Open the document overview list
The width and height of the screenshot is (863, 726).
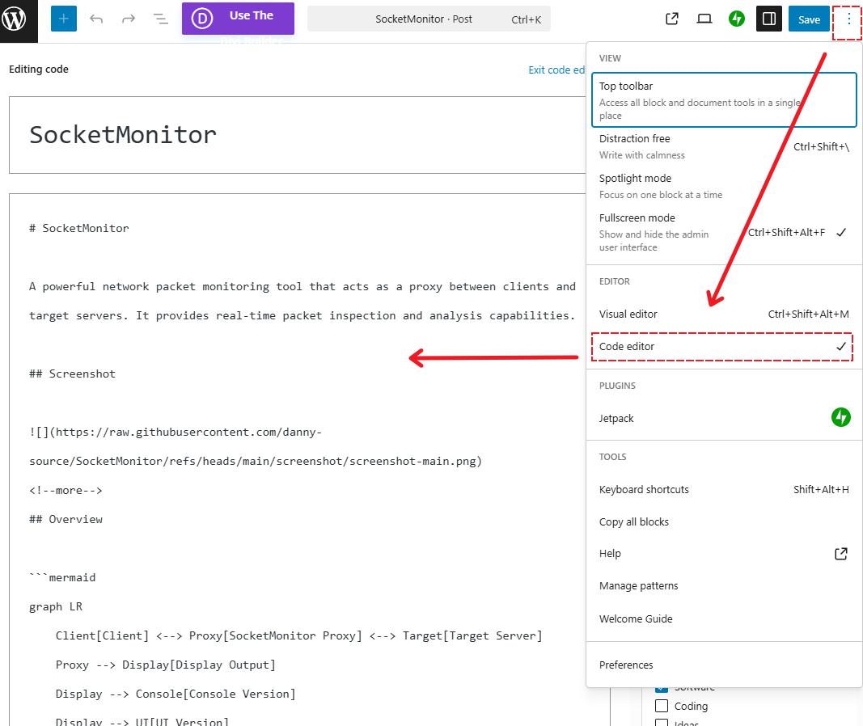(x=160, y=19)
